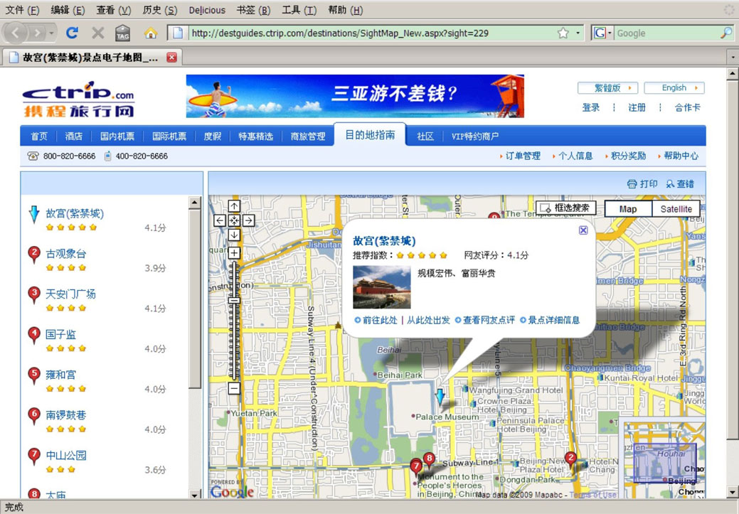739x514 pixels.
Task: Click the Google search input field
Action: tap(666, 33)
